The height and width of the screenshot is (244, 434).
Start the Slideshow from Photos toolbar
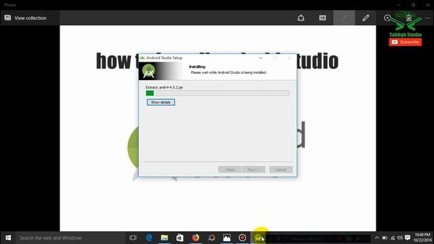[323, 18]
